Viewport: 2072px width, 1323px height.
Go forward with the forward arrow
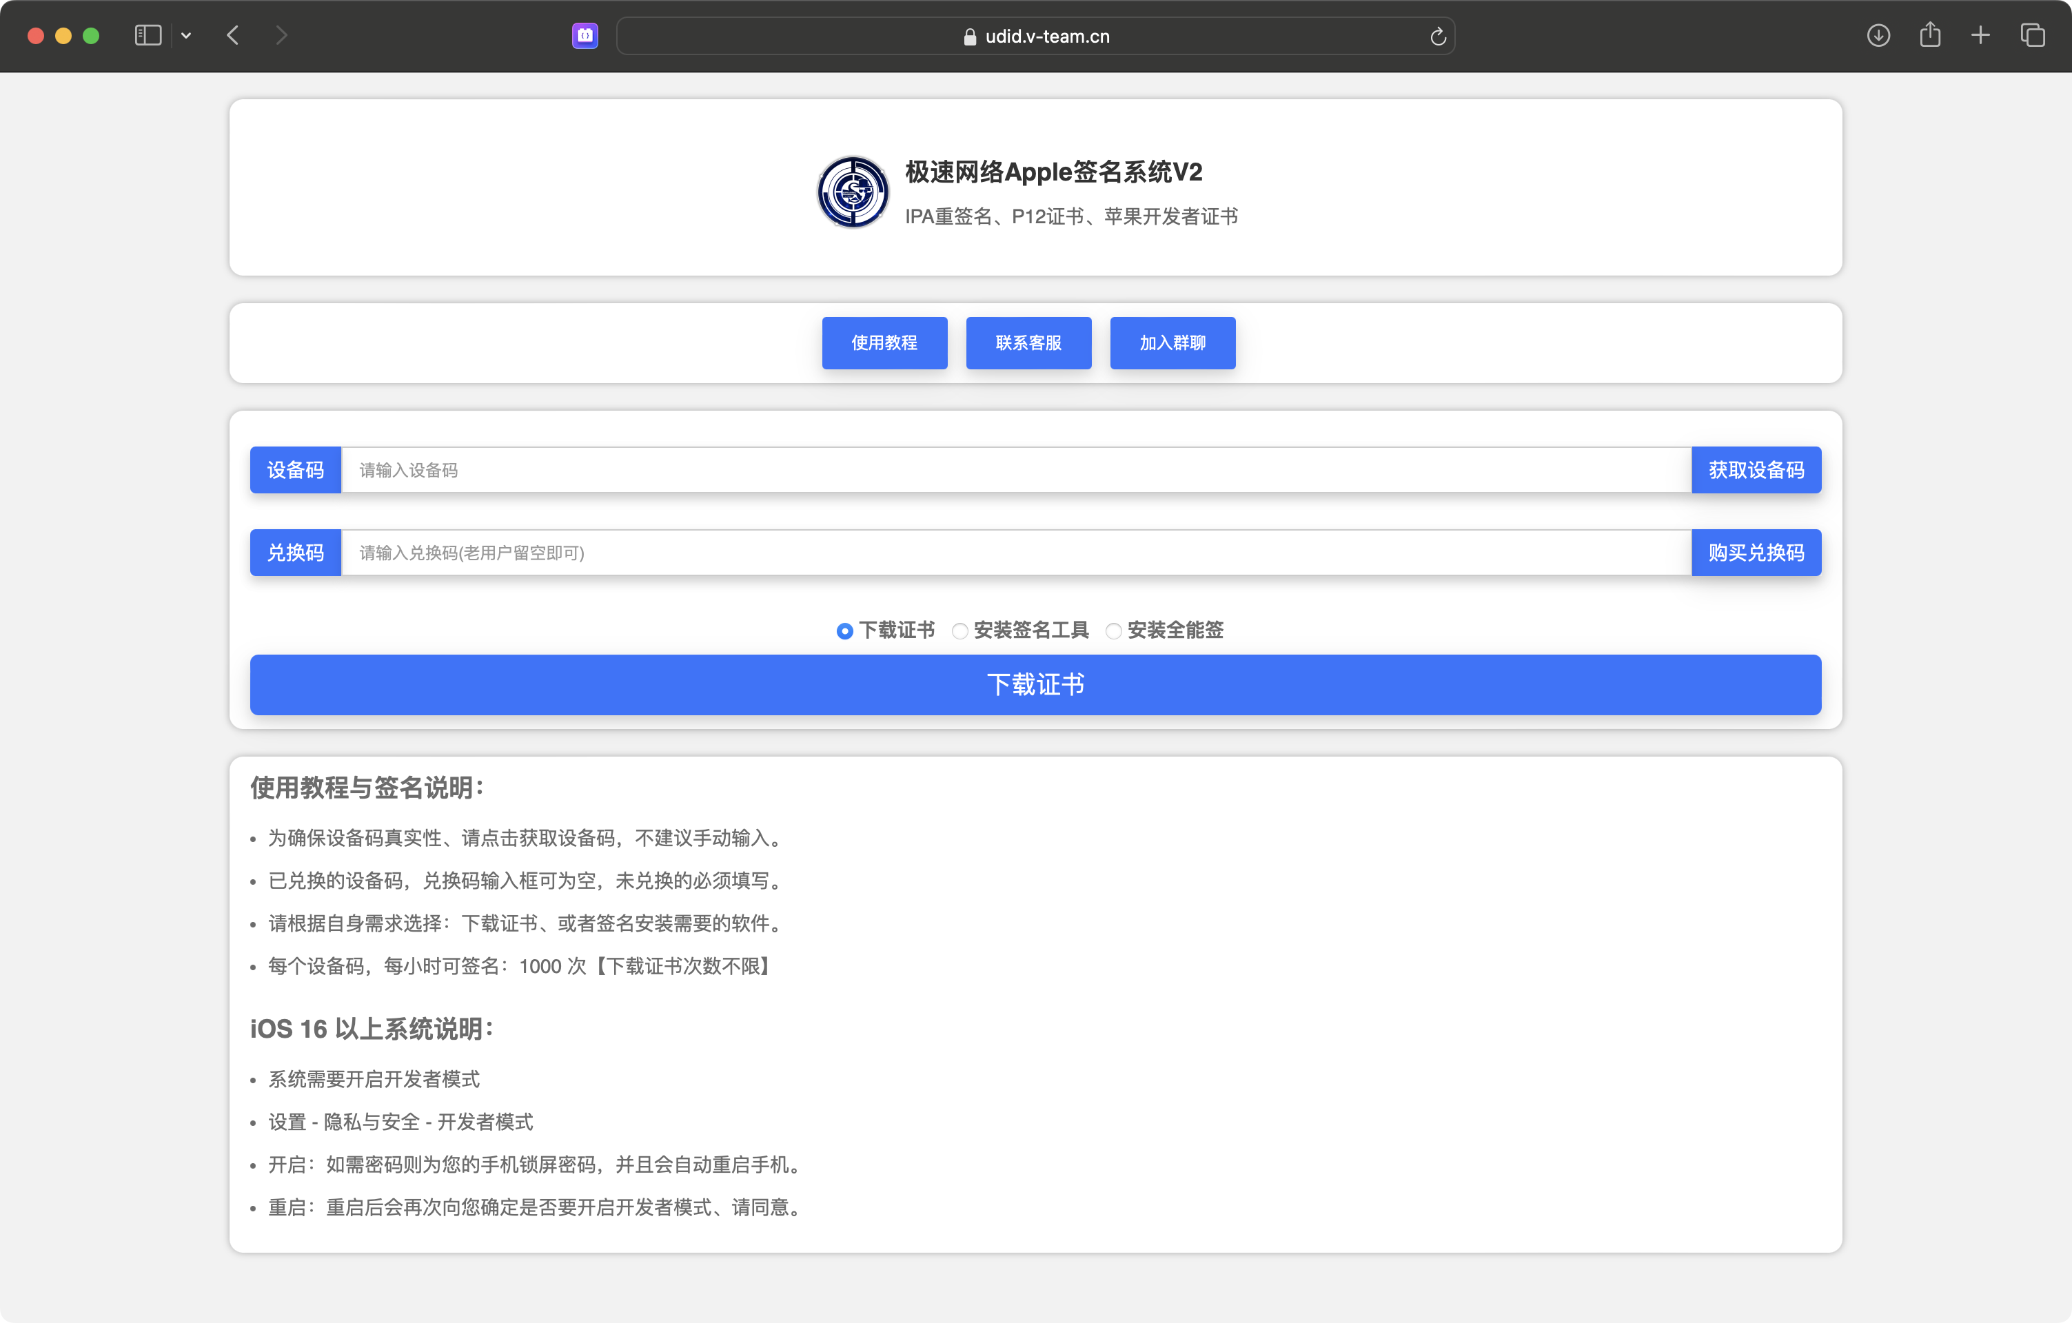point(281,35)
